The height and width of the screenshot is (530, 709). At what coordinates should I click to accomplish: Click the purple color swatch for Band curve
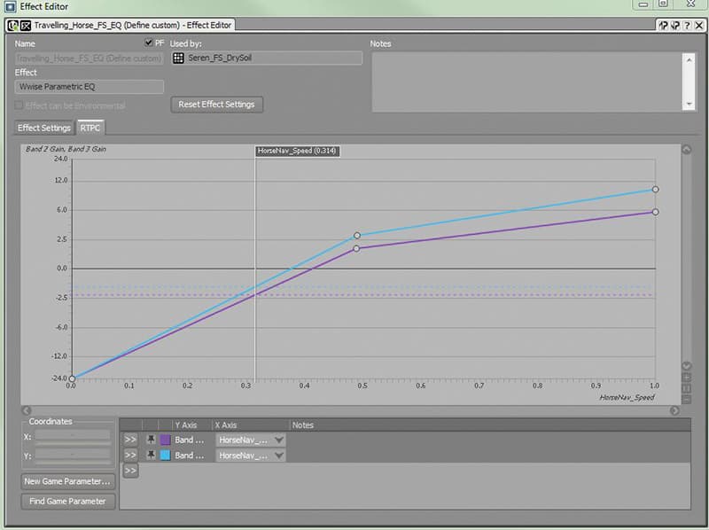click(166, 440)
